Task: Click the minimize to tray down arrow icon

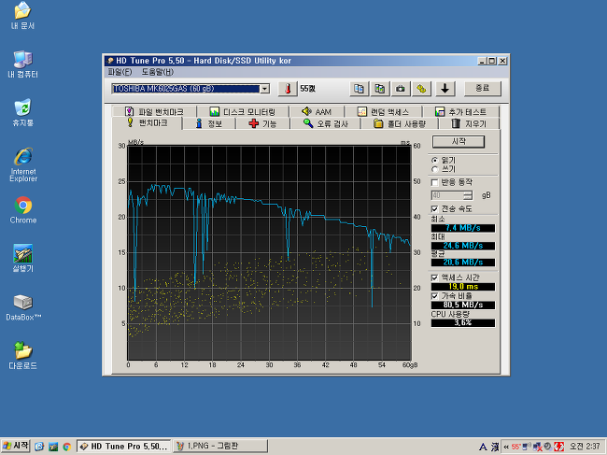Action: pyautogui.click(x=445, y=89)
